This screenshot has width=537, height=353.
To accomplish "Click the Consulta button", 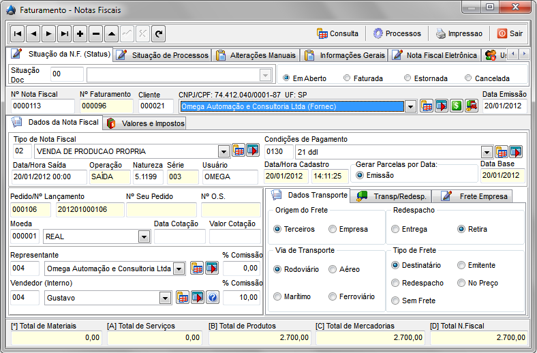I will coord(338,33).
